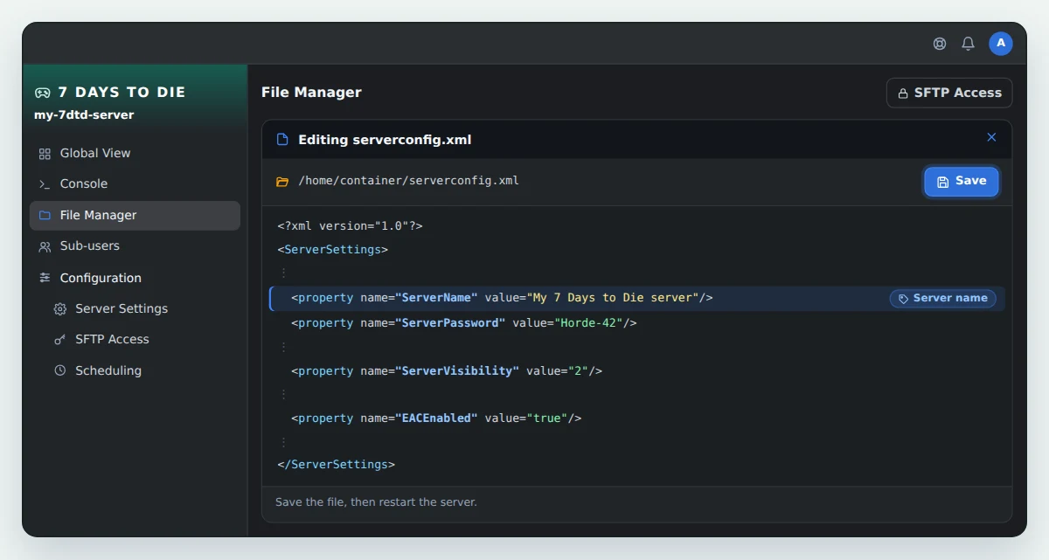
Task: Expand collapsed lines above ServerName property
Action: click(x=283, y=273)
